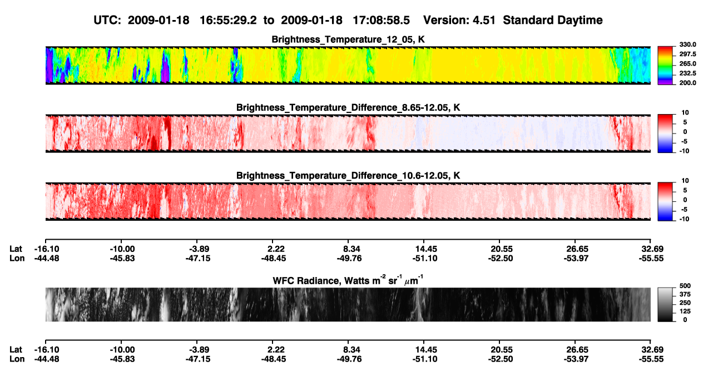Click Version 4.51 Standard Daytime text
The height and width of the screenshot is (371, 723).
click(513, 20)
